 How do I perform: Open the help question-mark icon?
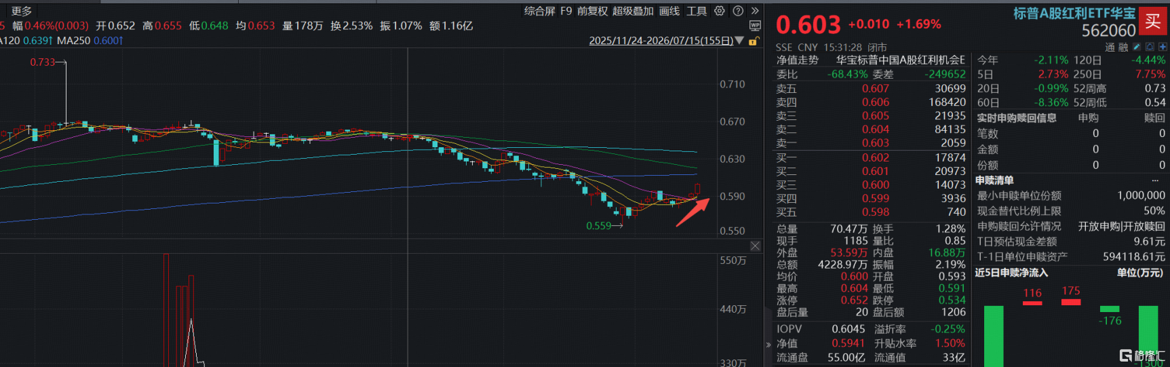pyautogui.click(x=738, y=11)
